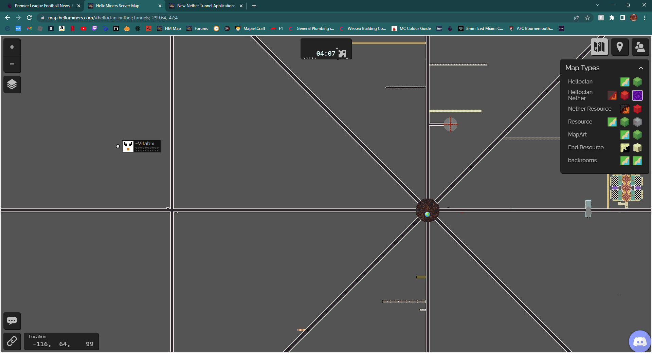Open the chat panel button
The height and width of the screenshot is (353, 652).
tap(12, 321)
